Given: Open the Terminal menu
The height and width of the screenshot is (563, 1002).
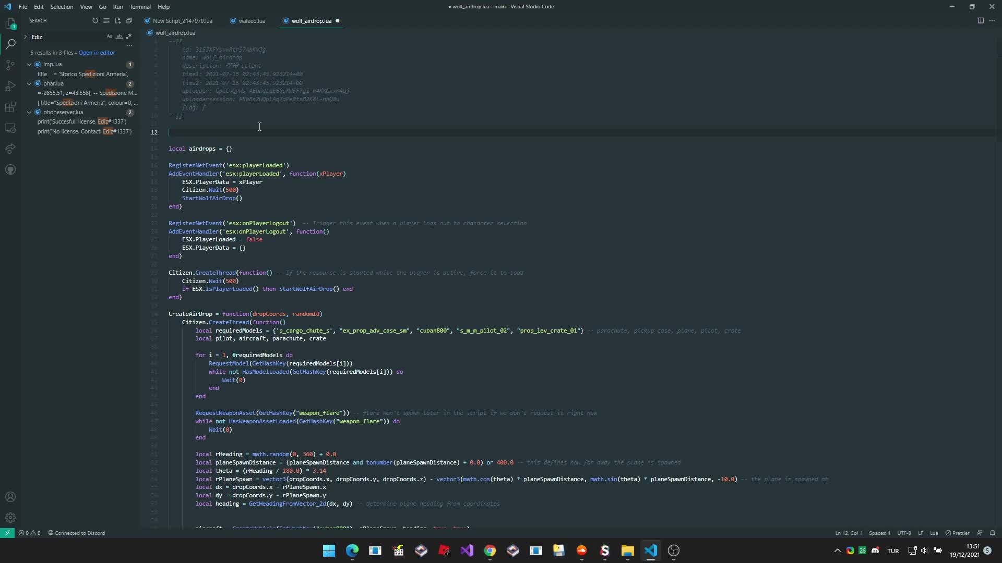Looking at the screenshot, I should [140, 7].
